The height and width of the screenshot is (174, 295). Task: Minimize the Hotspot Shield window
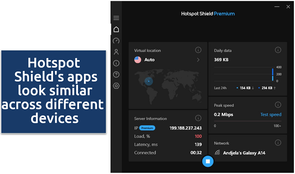276,6
